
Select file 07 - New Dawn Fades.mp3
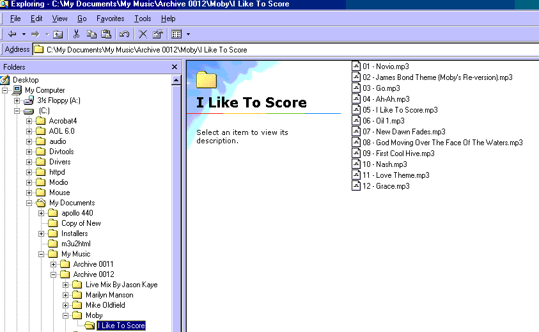click(404, 132)
